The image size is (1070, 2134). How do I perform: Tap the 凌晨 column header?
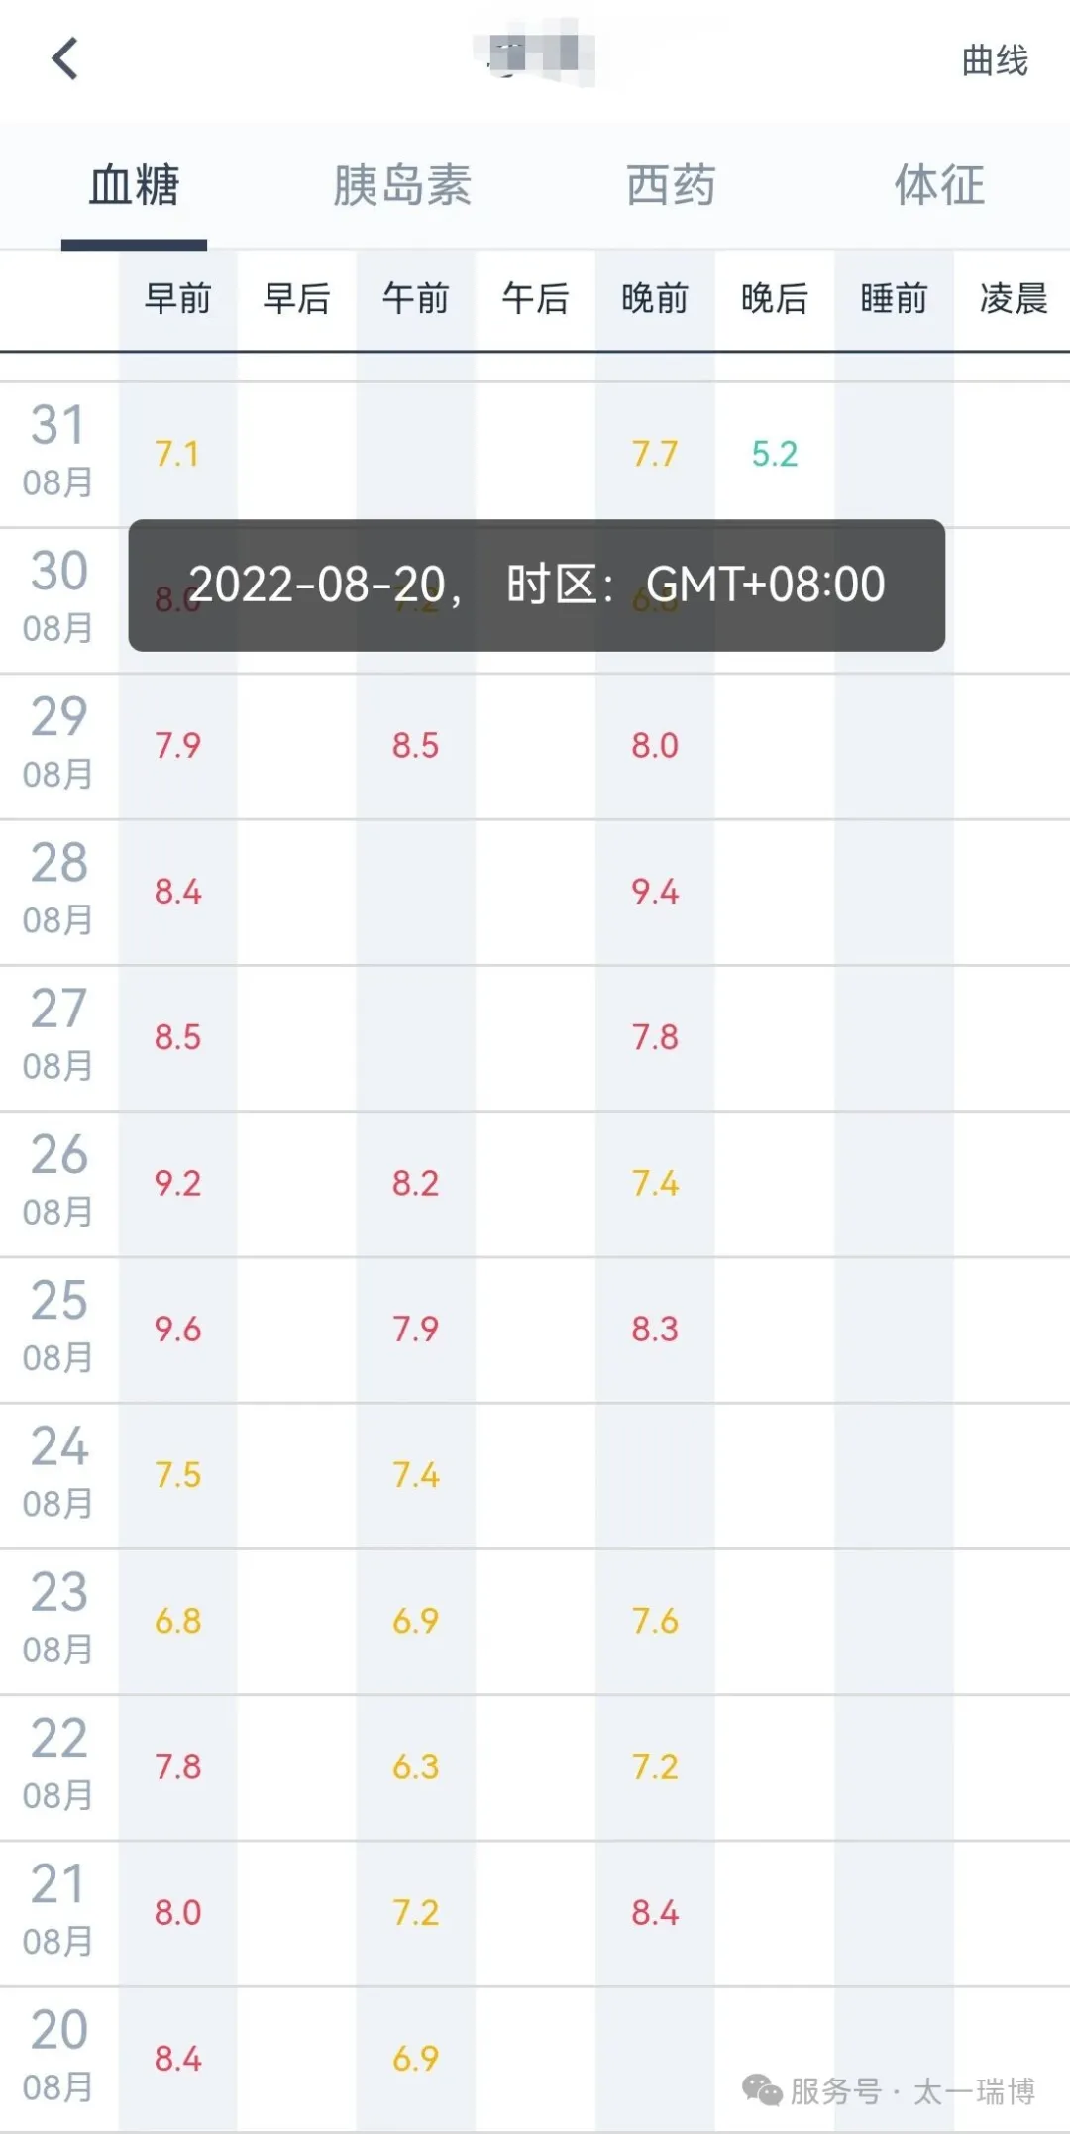[1013, 298]
